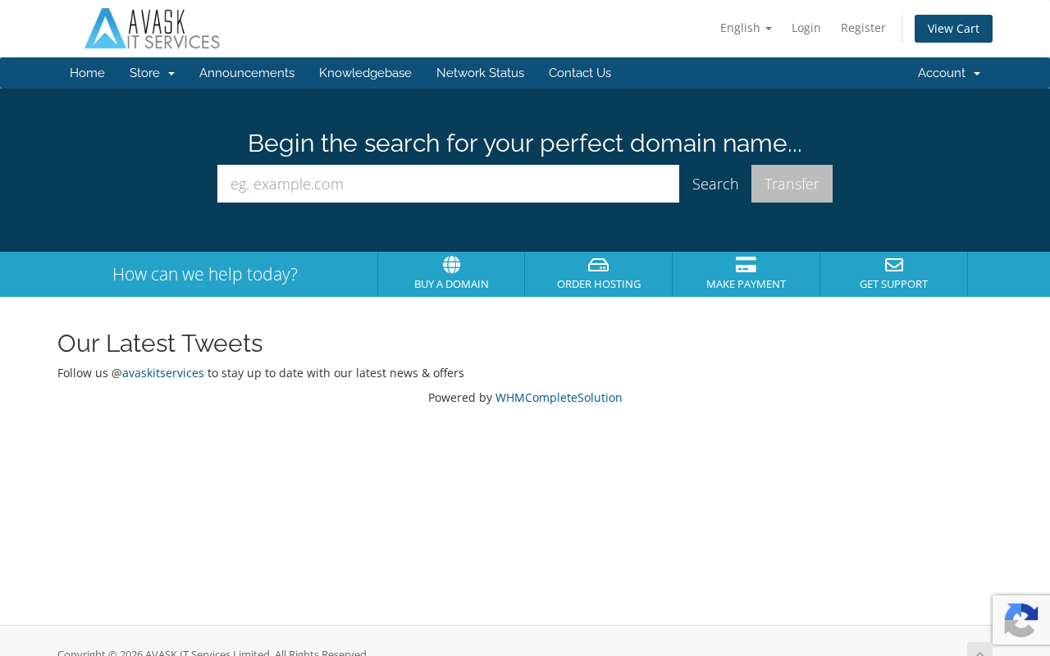Image resolution: width=1050 pixels, height=656 pixels.
Task: Open the English language dropdown
Action: [x=746, y=28]
